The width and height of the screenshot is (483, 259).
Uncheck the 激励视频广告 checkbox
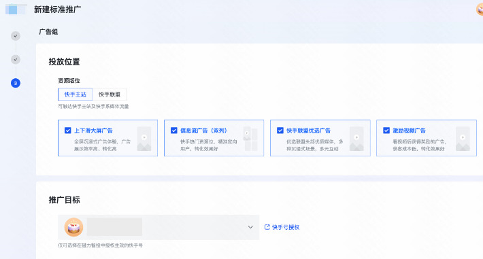click(x=386, y=131)
